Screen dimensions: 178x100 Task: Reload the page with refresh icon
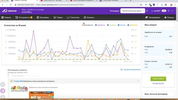point(11,5)
